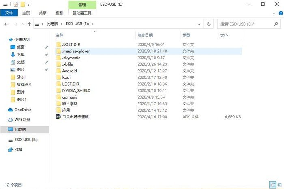Open 软件图片 folder in quick access
The height and width of the screenshot is (189, 284).
click(x=21, y=85)
